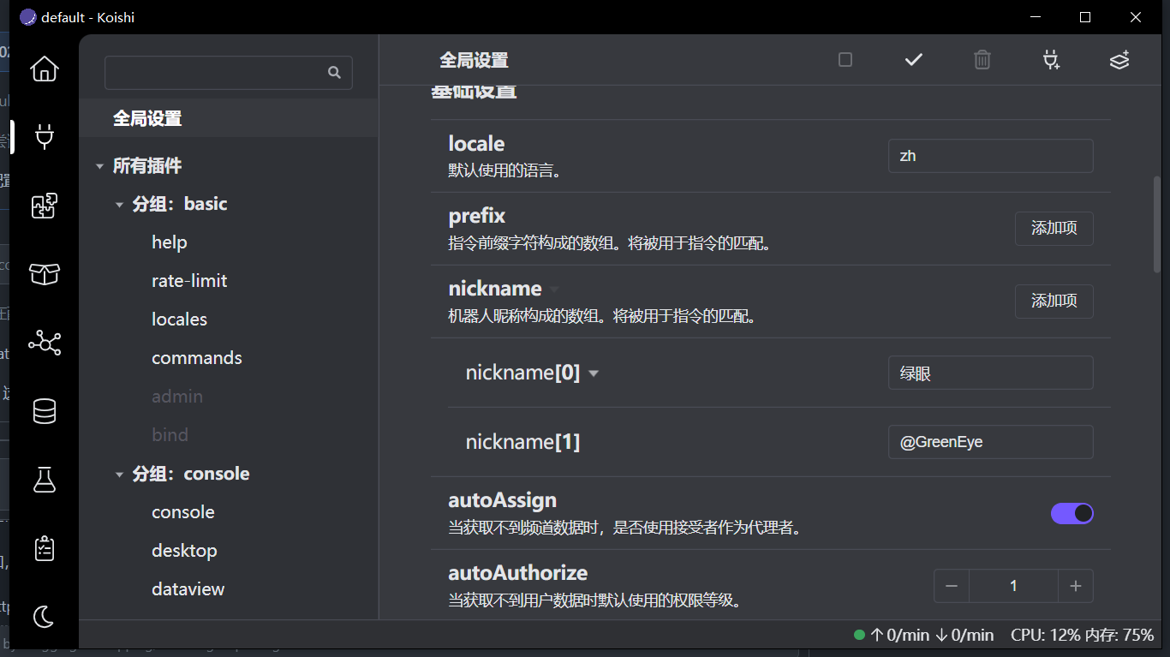Click the trash delete icon
1170x657 pixels.
[x=982, y=60]
